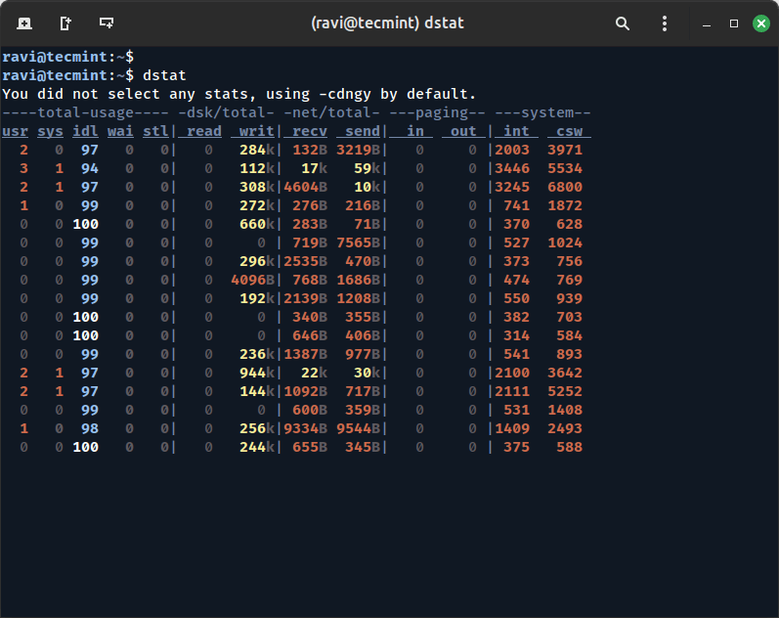779x618 pixels.
Task: Click the 'usr' column header
Action: pyautogui.click(x=15, y=131)
